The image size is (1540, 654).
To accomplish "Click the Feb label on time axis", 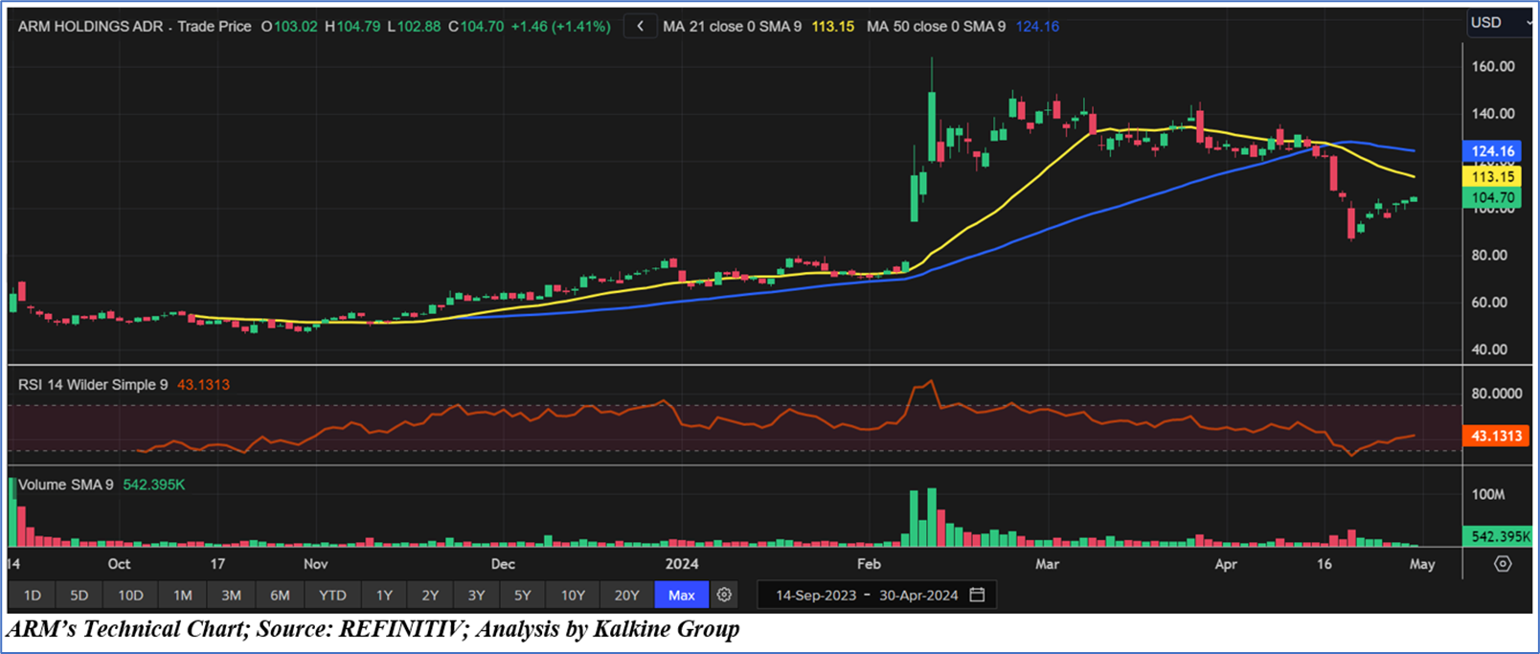I will pyautogui.click(x=869, y=564).
